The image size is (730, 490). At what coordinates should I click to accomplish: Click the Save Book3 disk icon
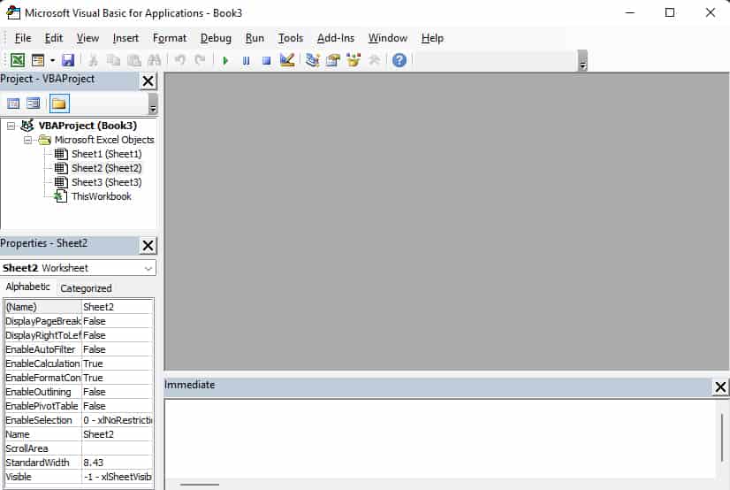point(68,60)
